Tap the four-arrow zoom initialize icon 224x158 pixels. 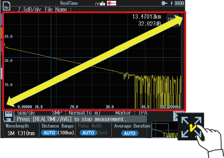191,126
